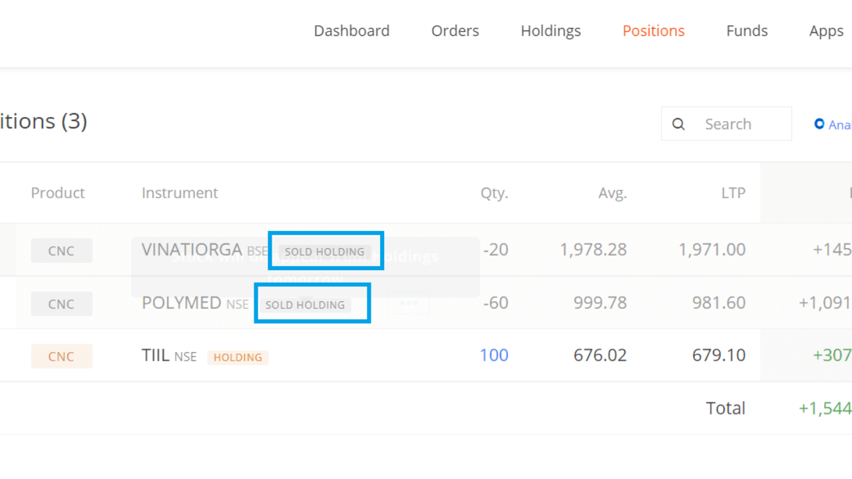This screenshot has height=479, width=852.
Task: Sort positions by the Instrument column
Action: pos(180,193)
